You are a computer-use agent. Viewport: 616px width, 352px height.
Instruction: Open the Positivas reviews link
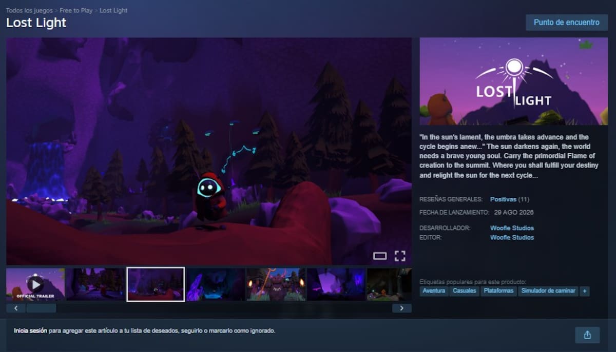tap(503, 199)
